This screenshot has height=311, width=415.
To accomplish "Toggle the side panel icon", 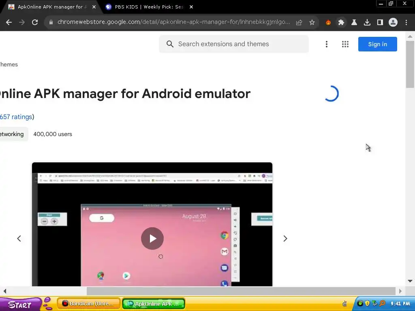I will click(380, 23).
